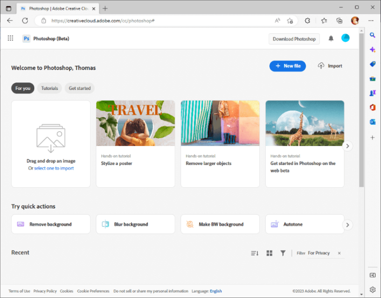Click the sort order icon in Recent
This screenshot has width=381, height=298.
click(x=254, y=253)
